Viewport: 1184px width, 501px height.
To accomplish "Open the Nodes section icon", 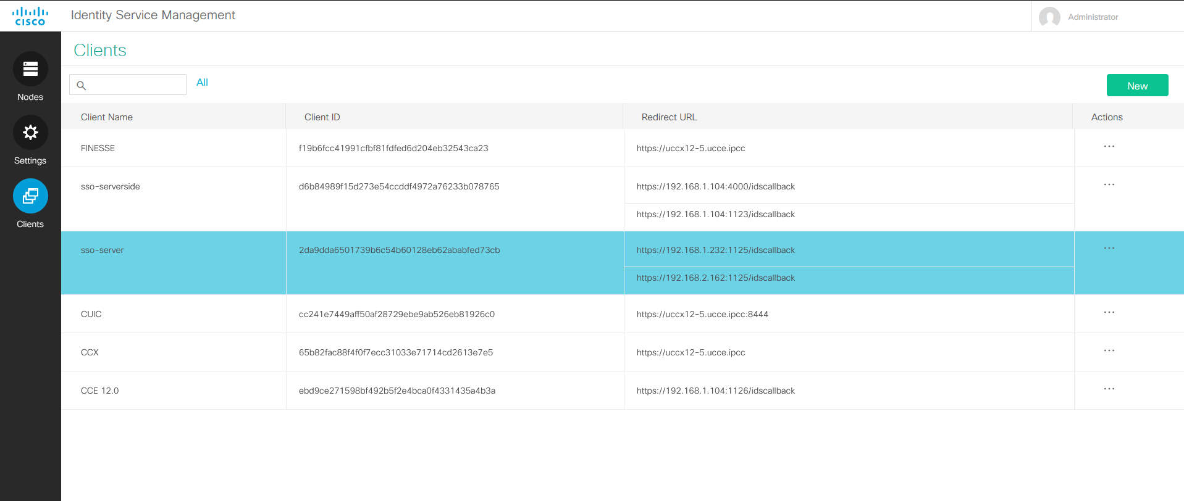I will (30, 69).
